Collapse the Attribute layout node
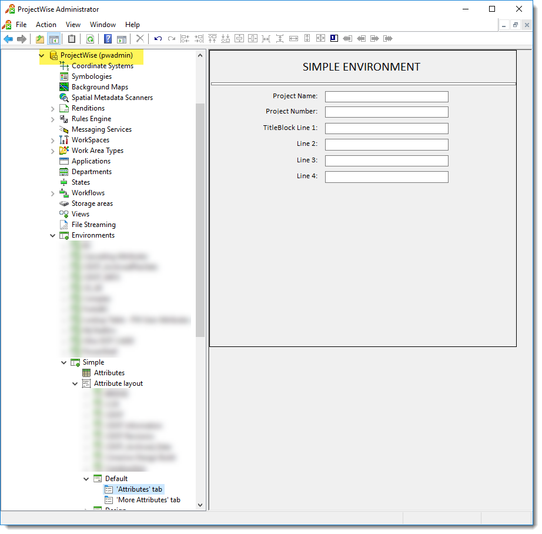This screenshot has width=542, height=534. (75, 383)
